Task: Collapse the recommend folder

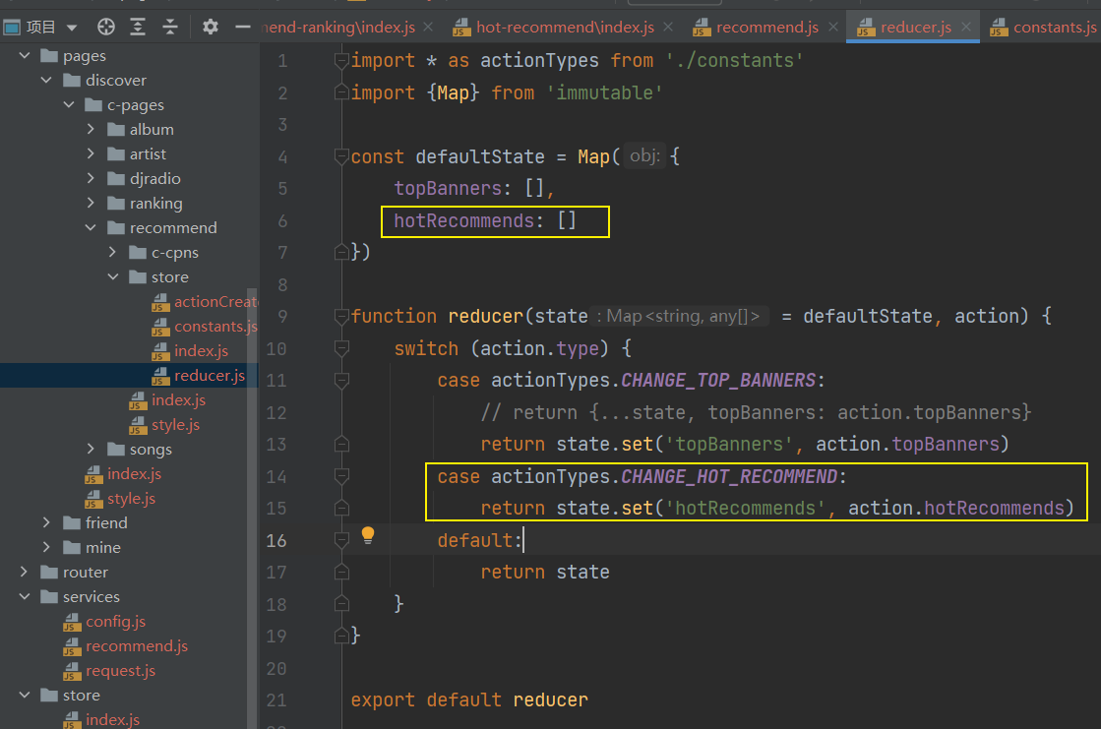Action: [91, 227]
